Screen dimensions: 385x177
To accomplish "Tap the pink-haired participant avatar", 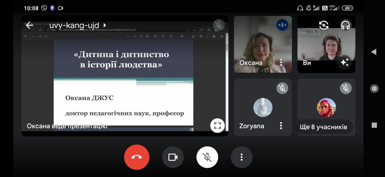I will point(326,107).
